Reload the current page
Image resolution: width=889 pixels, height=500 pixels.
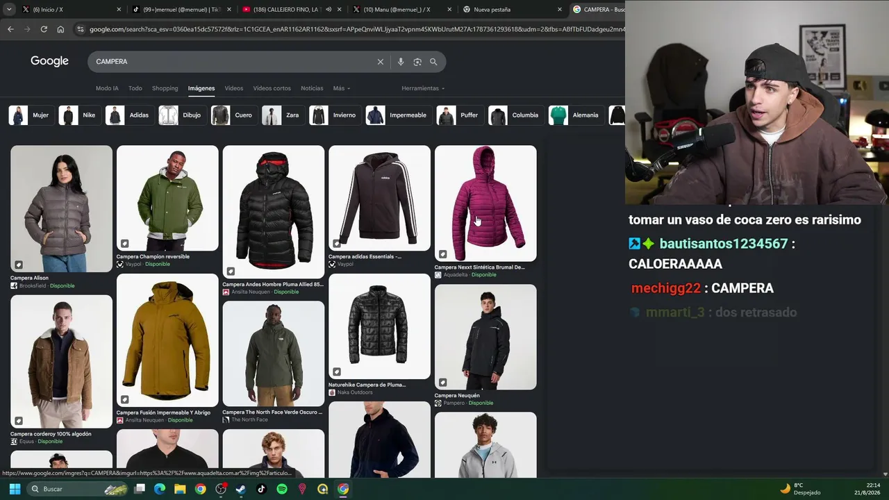pyautogui.click(x=44, y=29)
